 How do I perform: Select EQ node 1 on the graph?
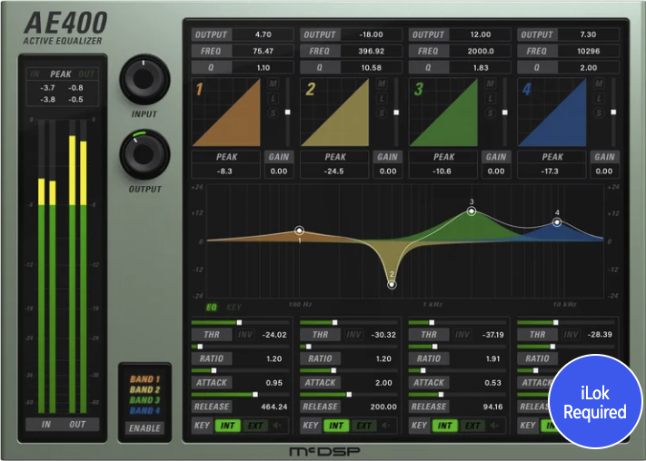(300, 230)
